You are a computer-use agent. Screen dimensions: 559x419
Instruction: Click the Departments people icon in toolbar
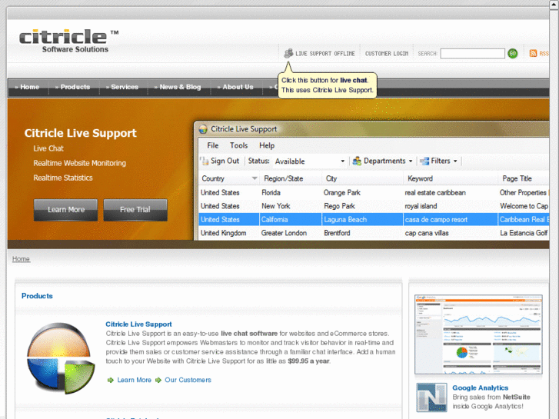pyautogui.click(x=357, y=161)
